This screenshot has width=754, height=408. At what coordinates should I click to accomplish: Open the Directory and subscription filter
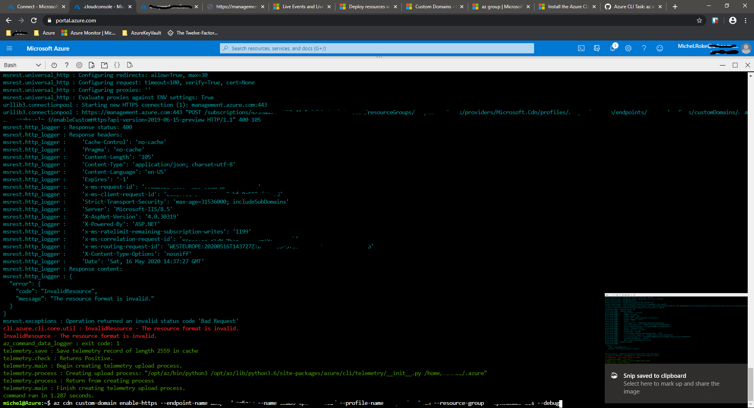597,48
